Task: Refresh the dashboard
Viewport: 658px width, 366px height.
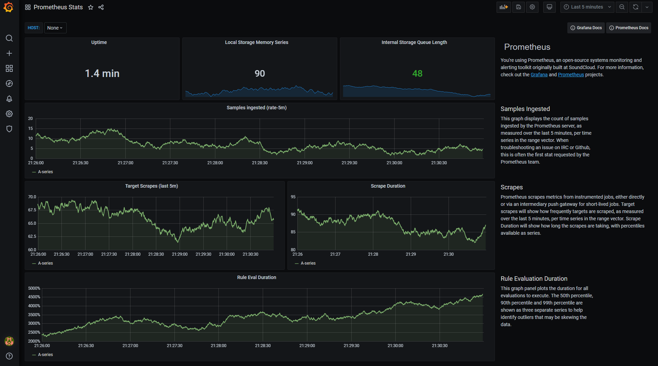Action: [x=636, y=7]
